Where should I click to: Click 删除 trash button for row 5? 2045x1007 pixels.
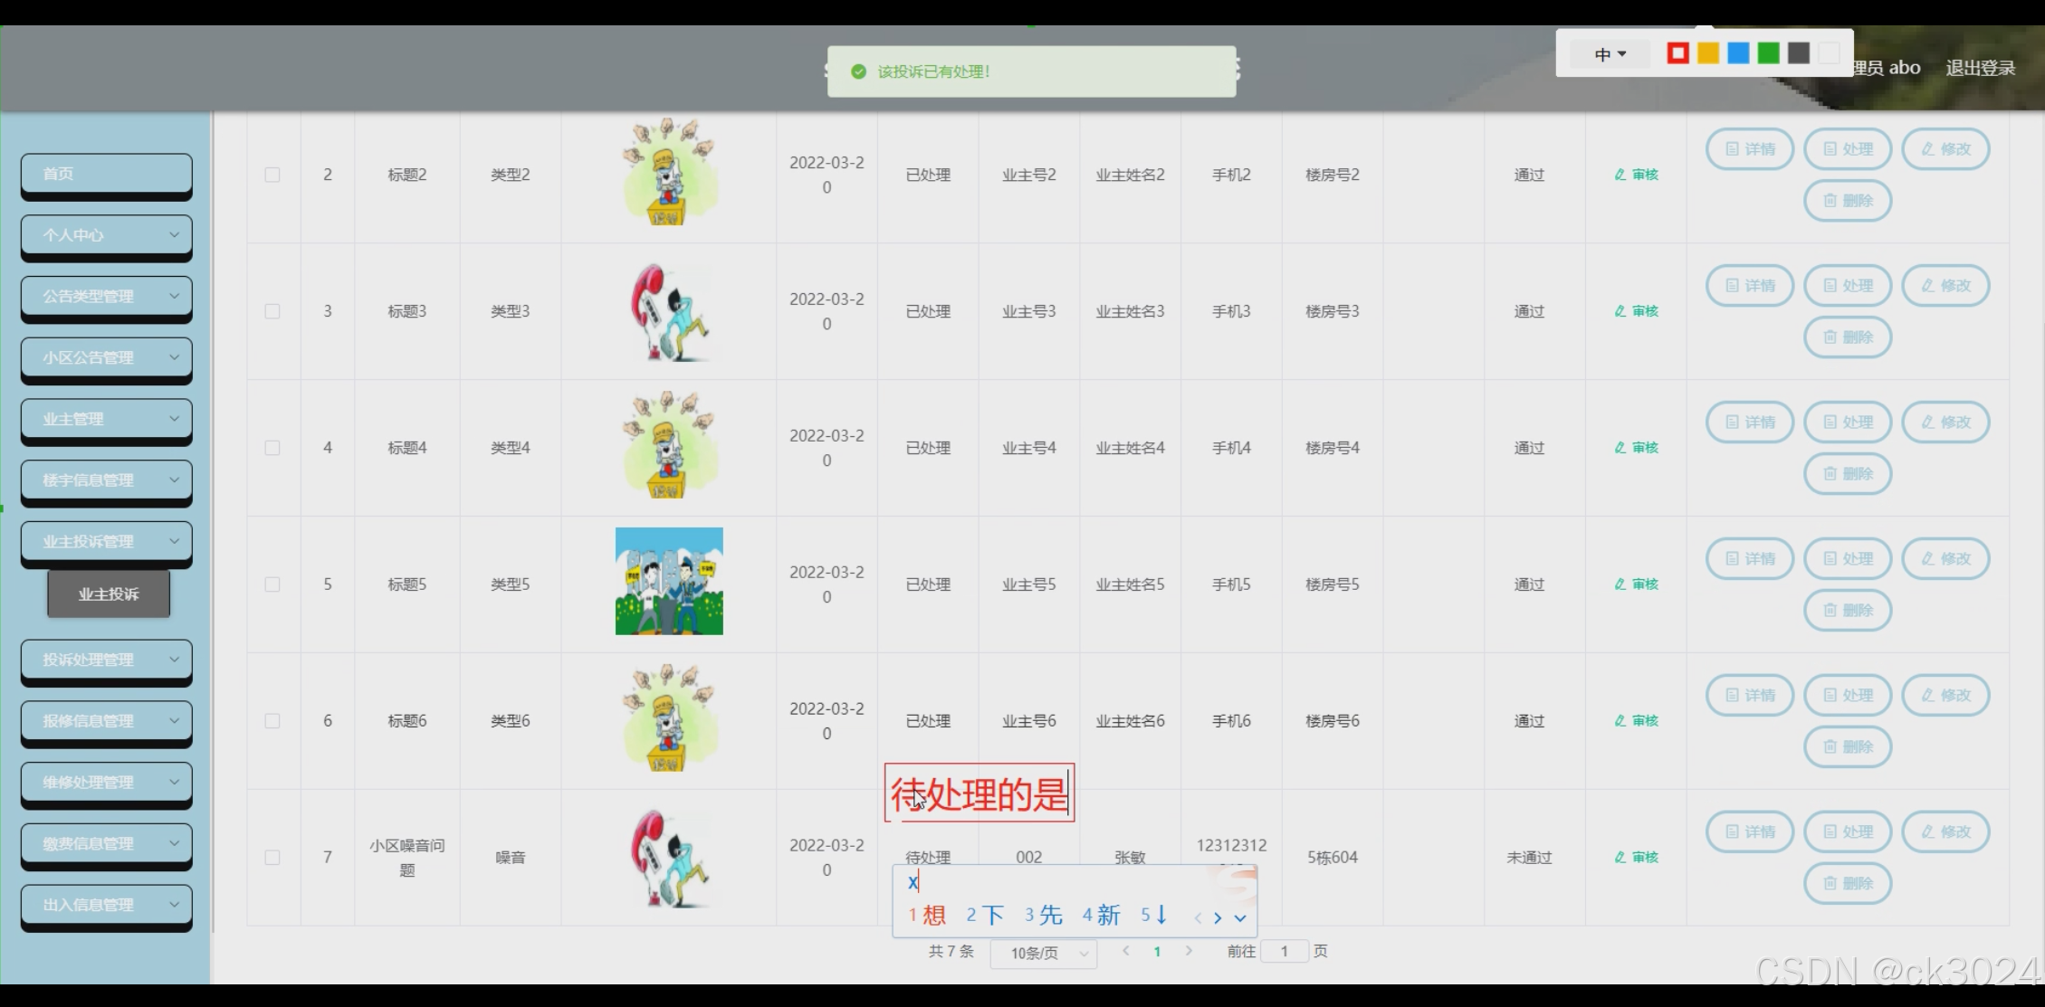point(1847,611)
